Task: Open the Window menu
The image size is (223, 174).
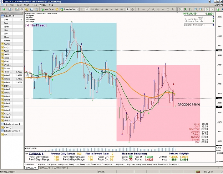Action: (x=43, y=5)
